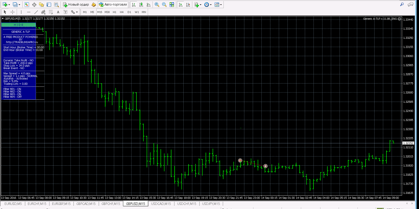Activate the standard cursor arrow
This screenshot has height=209, width=419.
[x=5, y=12]
